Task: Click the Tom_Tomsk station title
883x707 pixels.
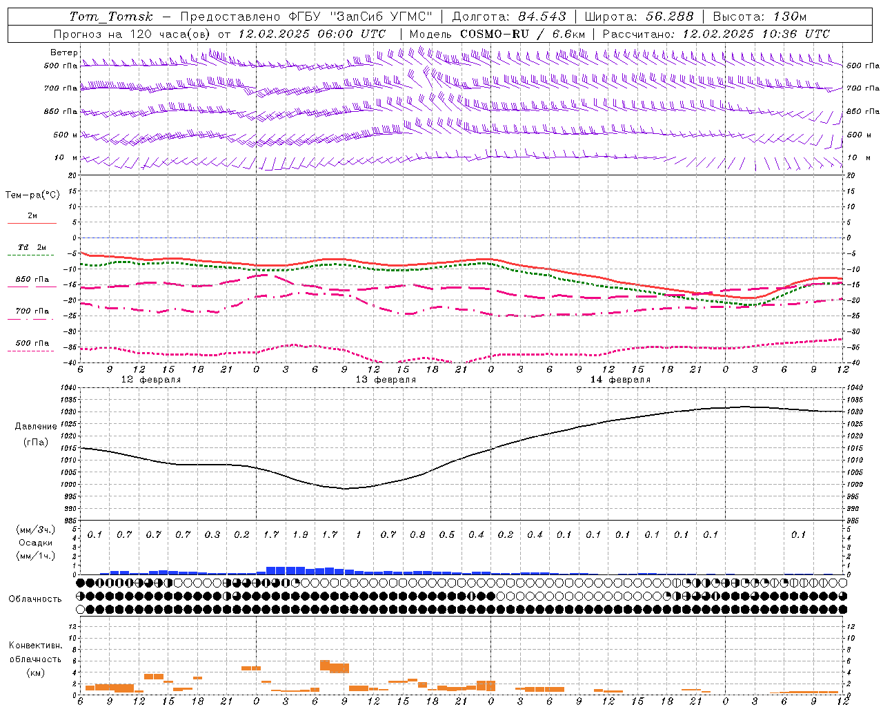Action: (111, 17)
